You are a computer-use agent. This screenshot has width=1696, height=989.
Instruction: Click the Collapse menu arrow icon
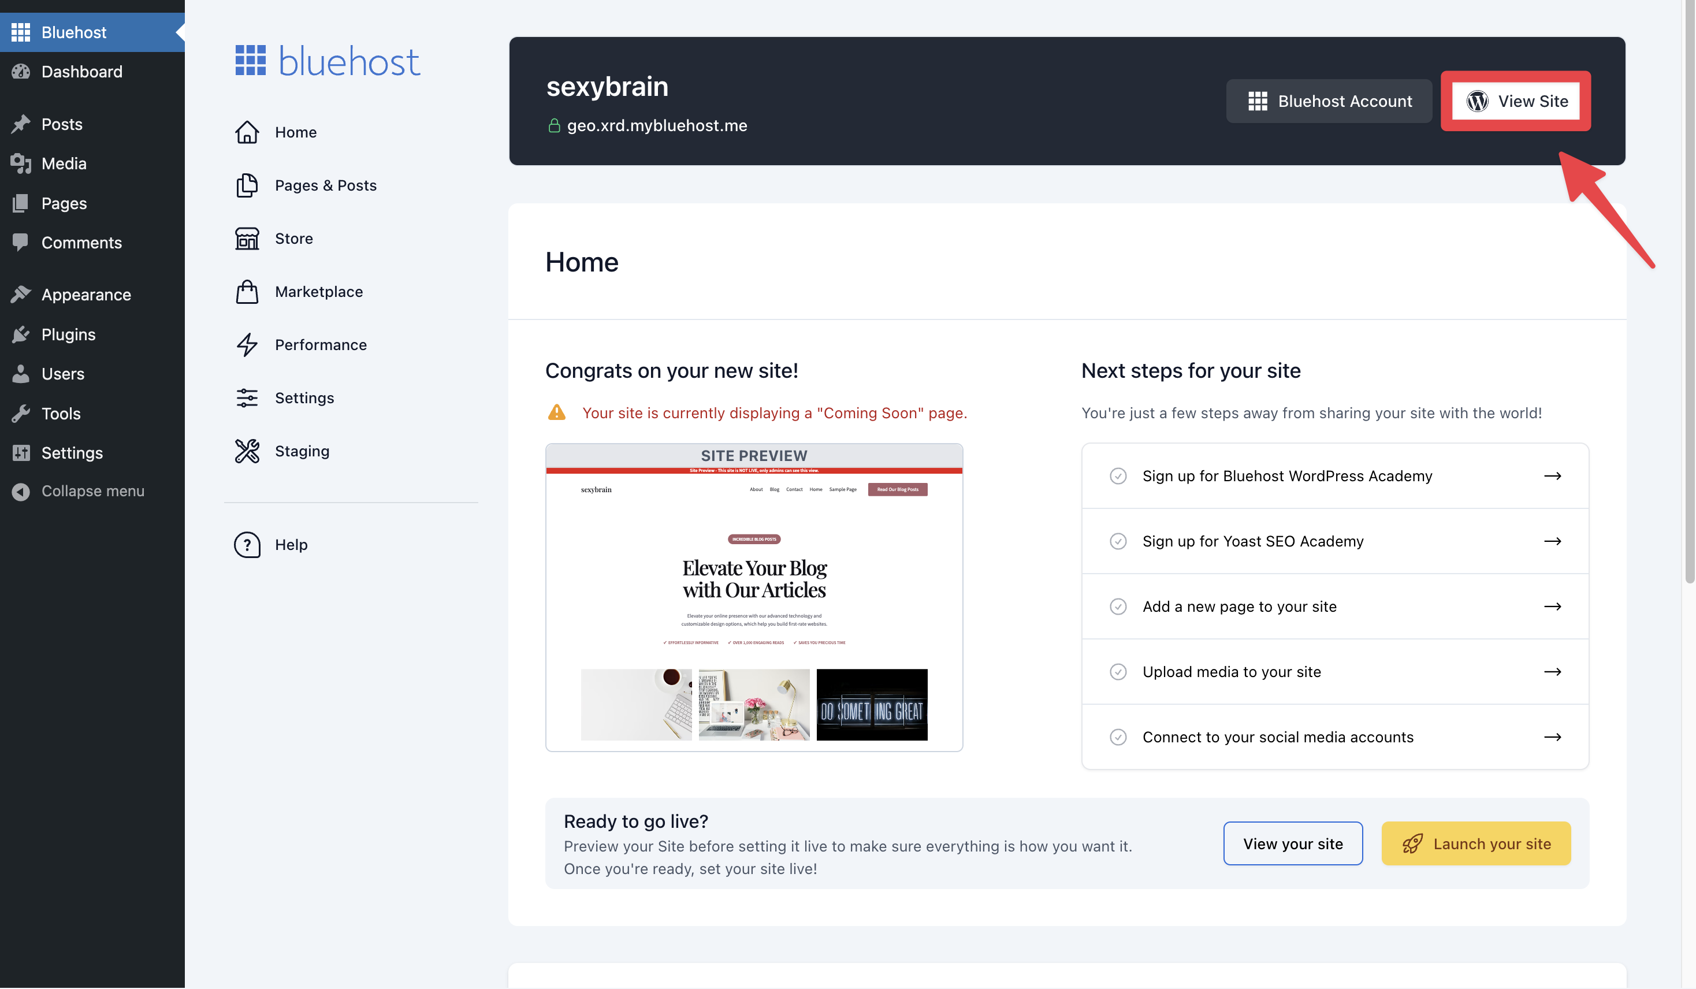point(21,492)
